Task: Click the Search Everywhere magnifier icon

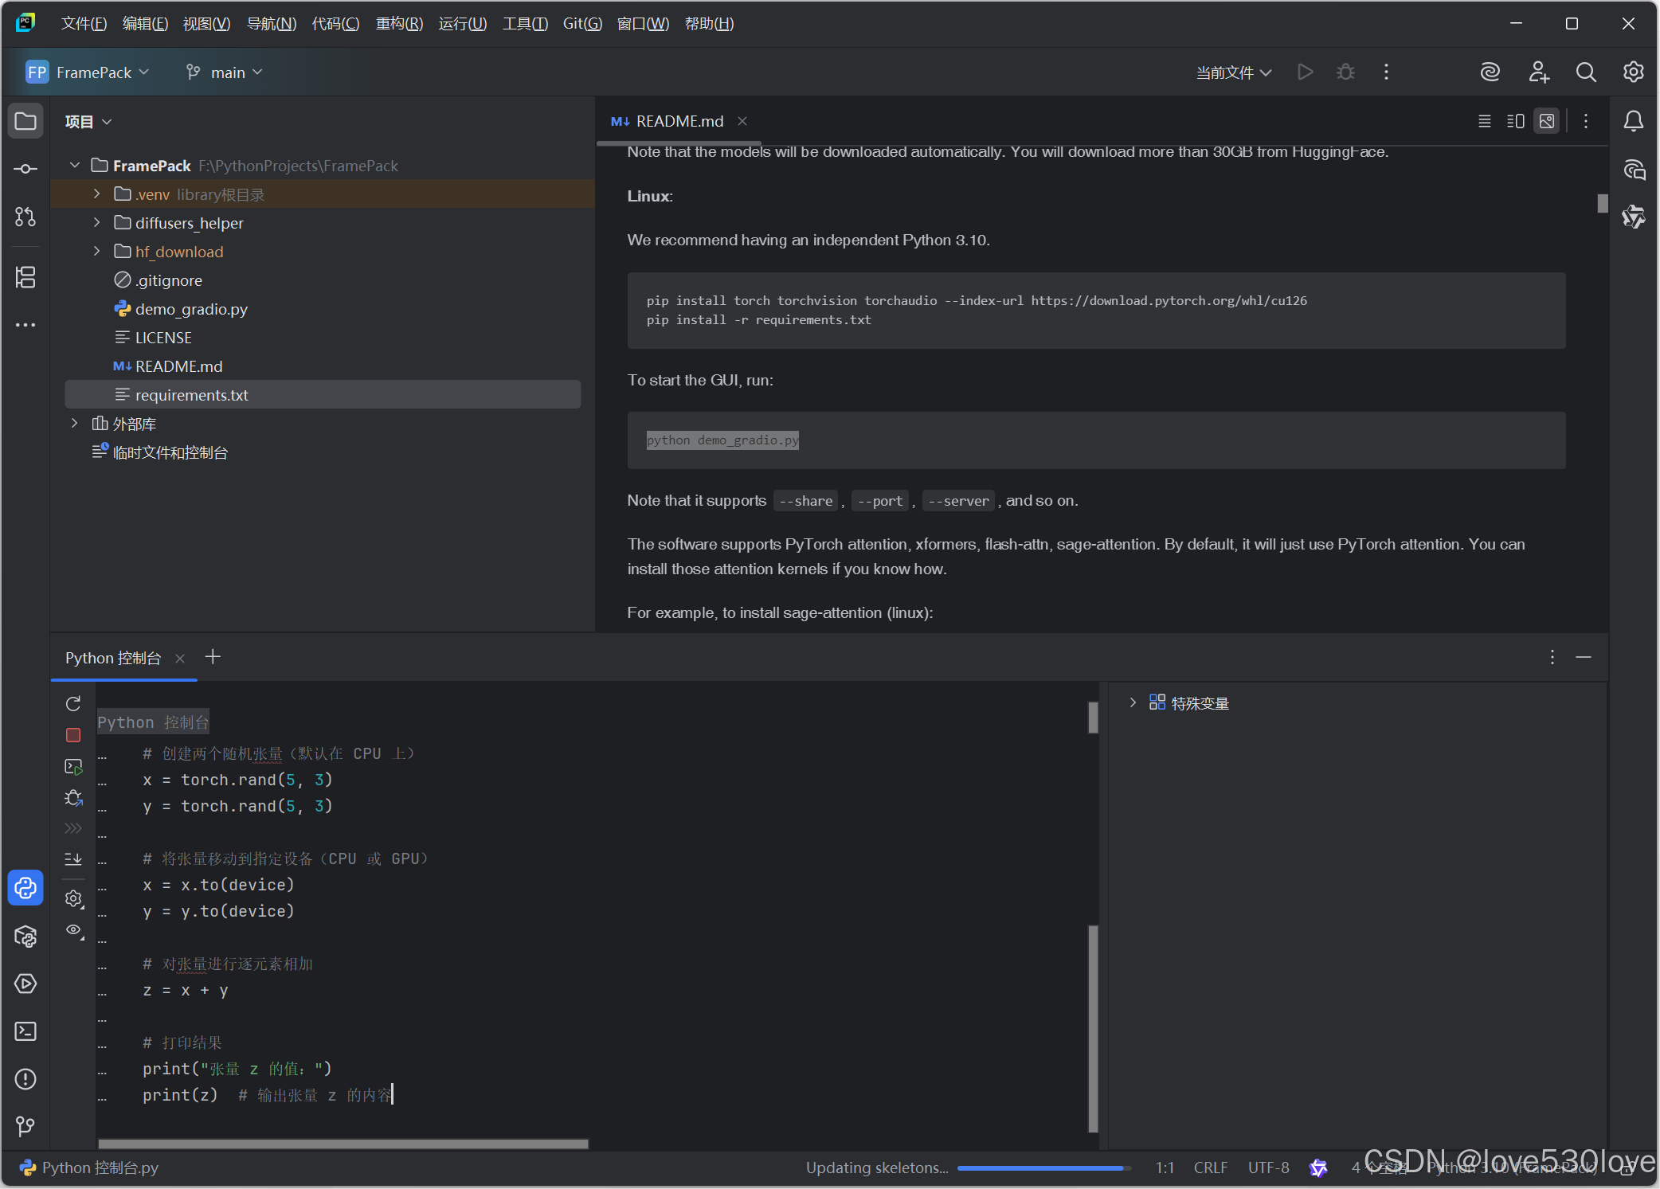Action: coord(1586,72)
